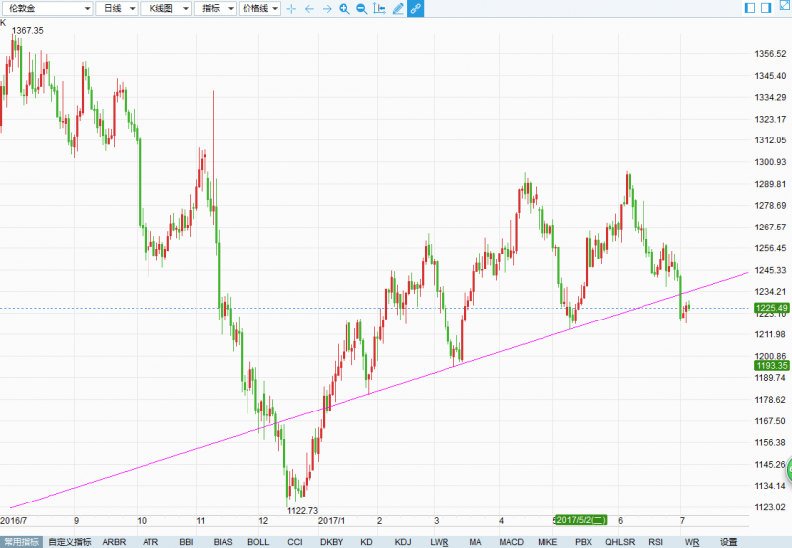Switch to the 自定义指标 tab
792x548 pixels.
coord(68,542)
